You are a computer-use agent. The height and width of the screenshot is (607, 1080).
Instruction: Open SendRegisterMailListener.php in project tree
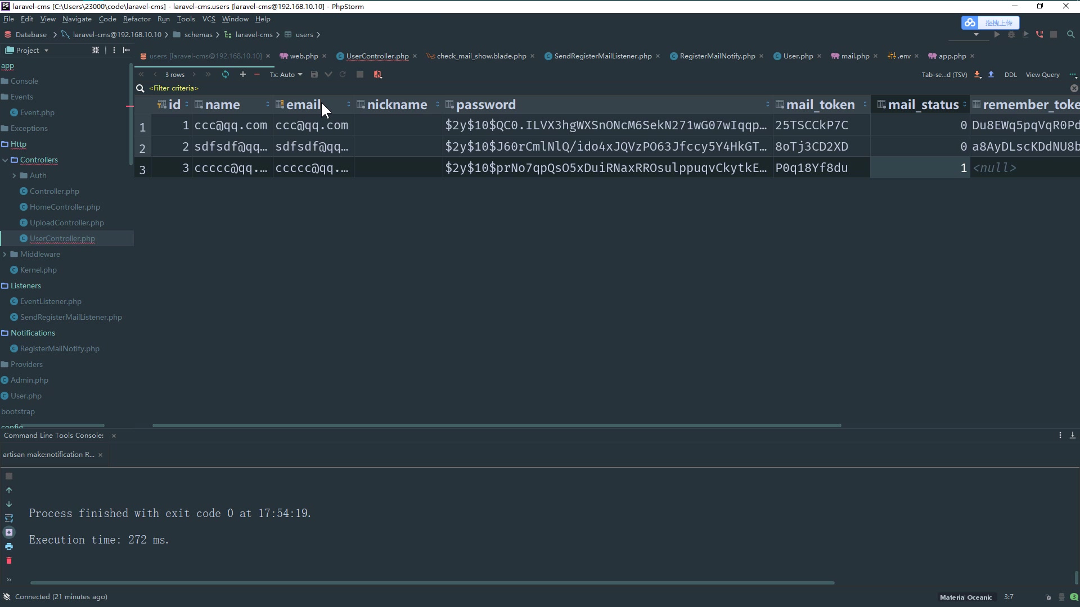71,318
